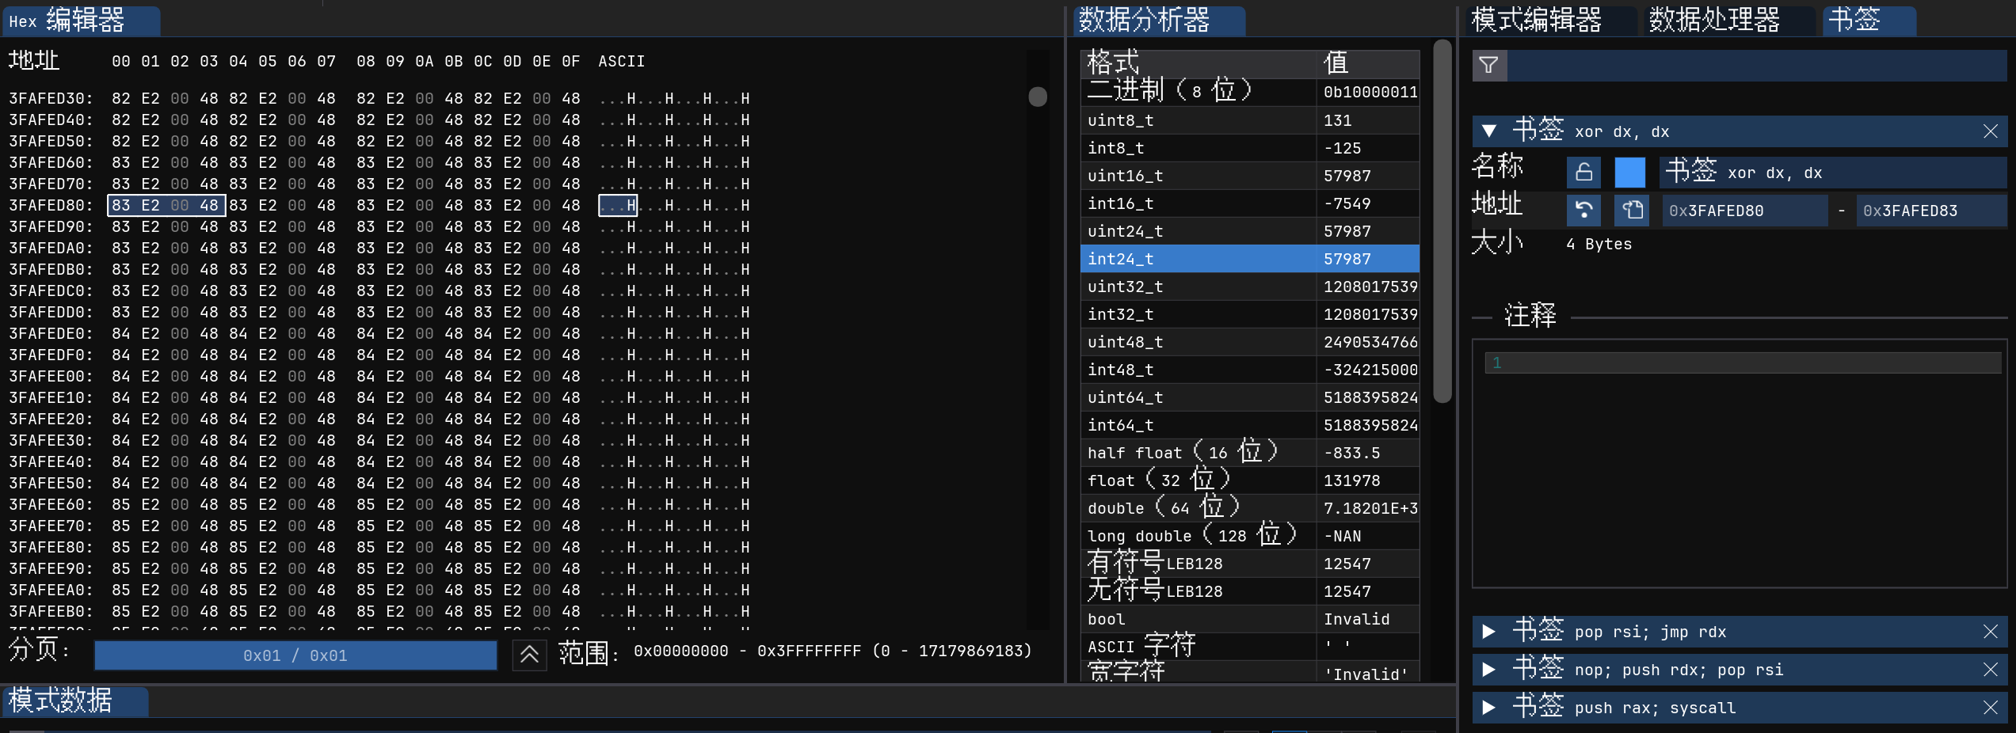This screenshot has width=2016, height=733.
Task: Expand the 'nop; push rdx; pop rsi' bookmark
Action: (x=1489, y=670)
